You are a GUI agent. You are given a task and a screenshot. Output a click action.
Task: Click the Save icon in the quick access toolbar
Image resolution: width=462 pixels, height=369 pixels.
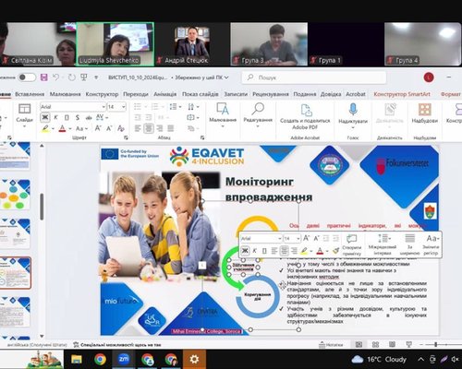pos(44,77)
